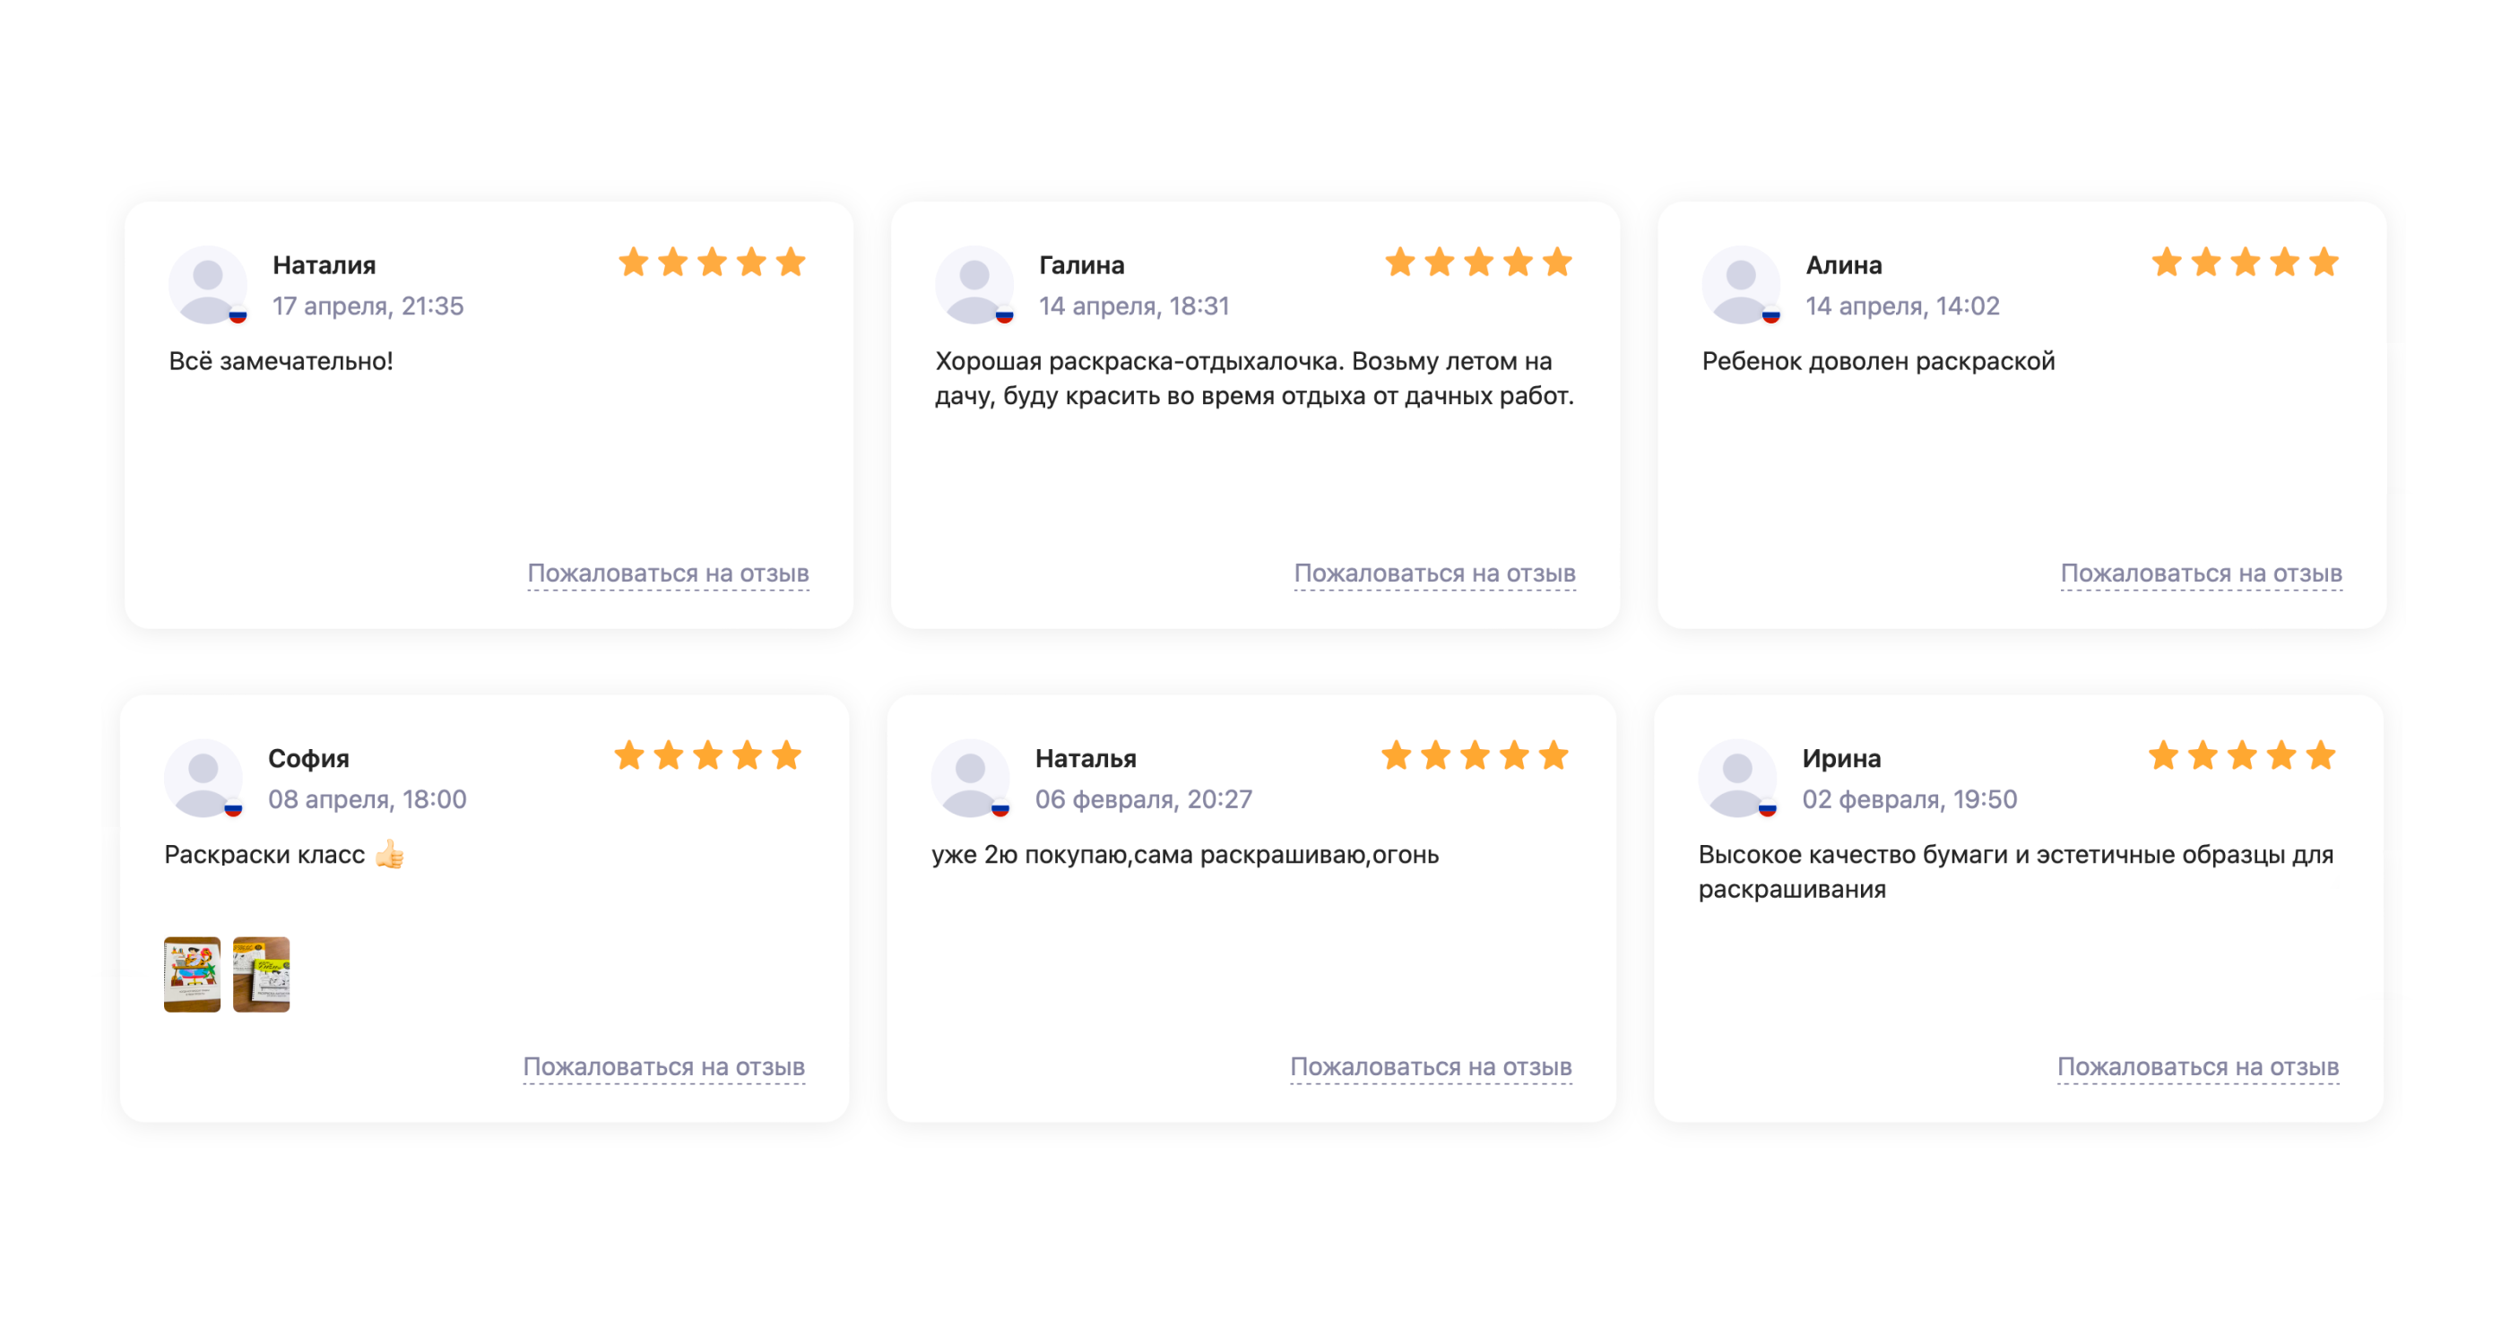Click Алина's profile avatar icon
2510x1319 pixels.
click(x=1741, y=284)
